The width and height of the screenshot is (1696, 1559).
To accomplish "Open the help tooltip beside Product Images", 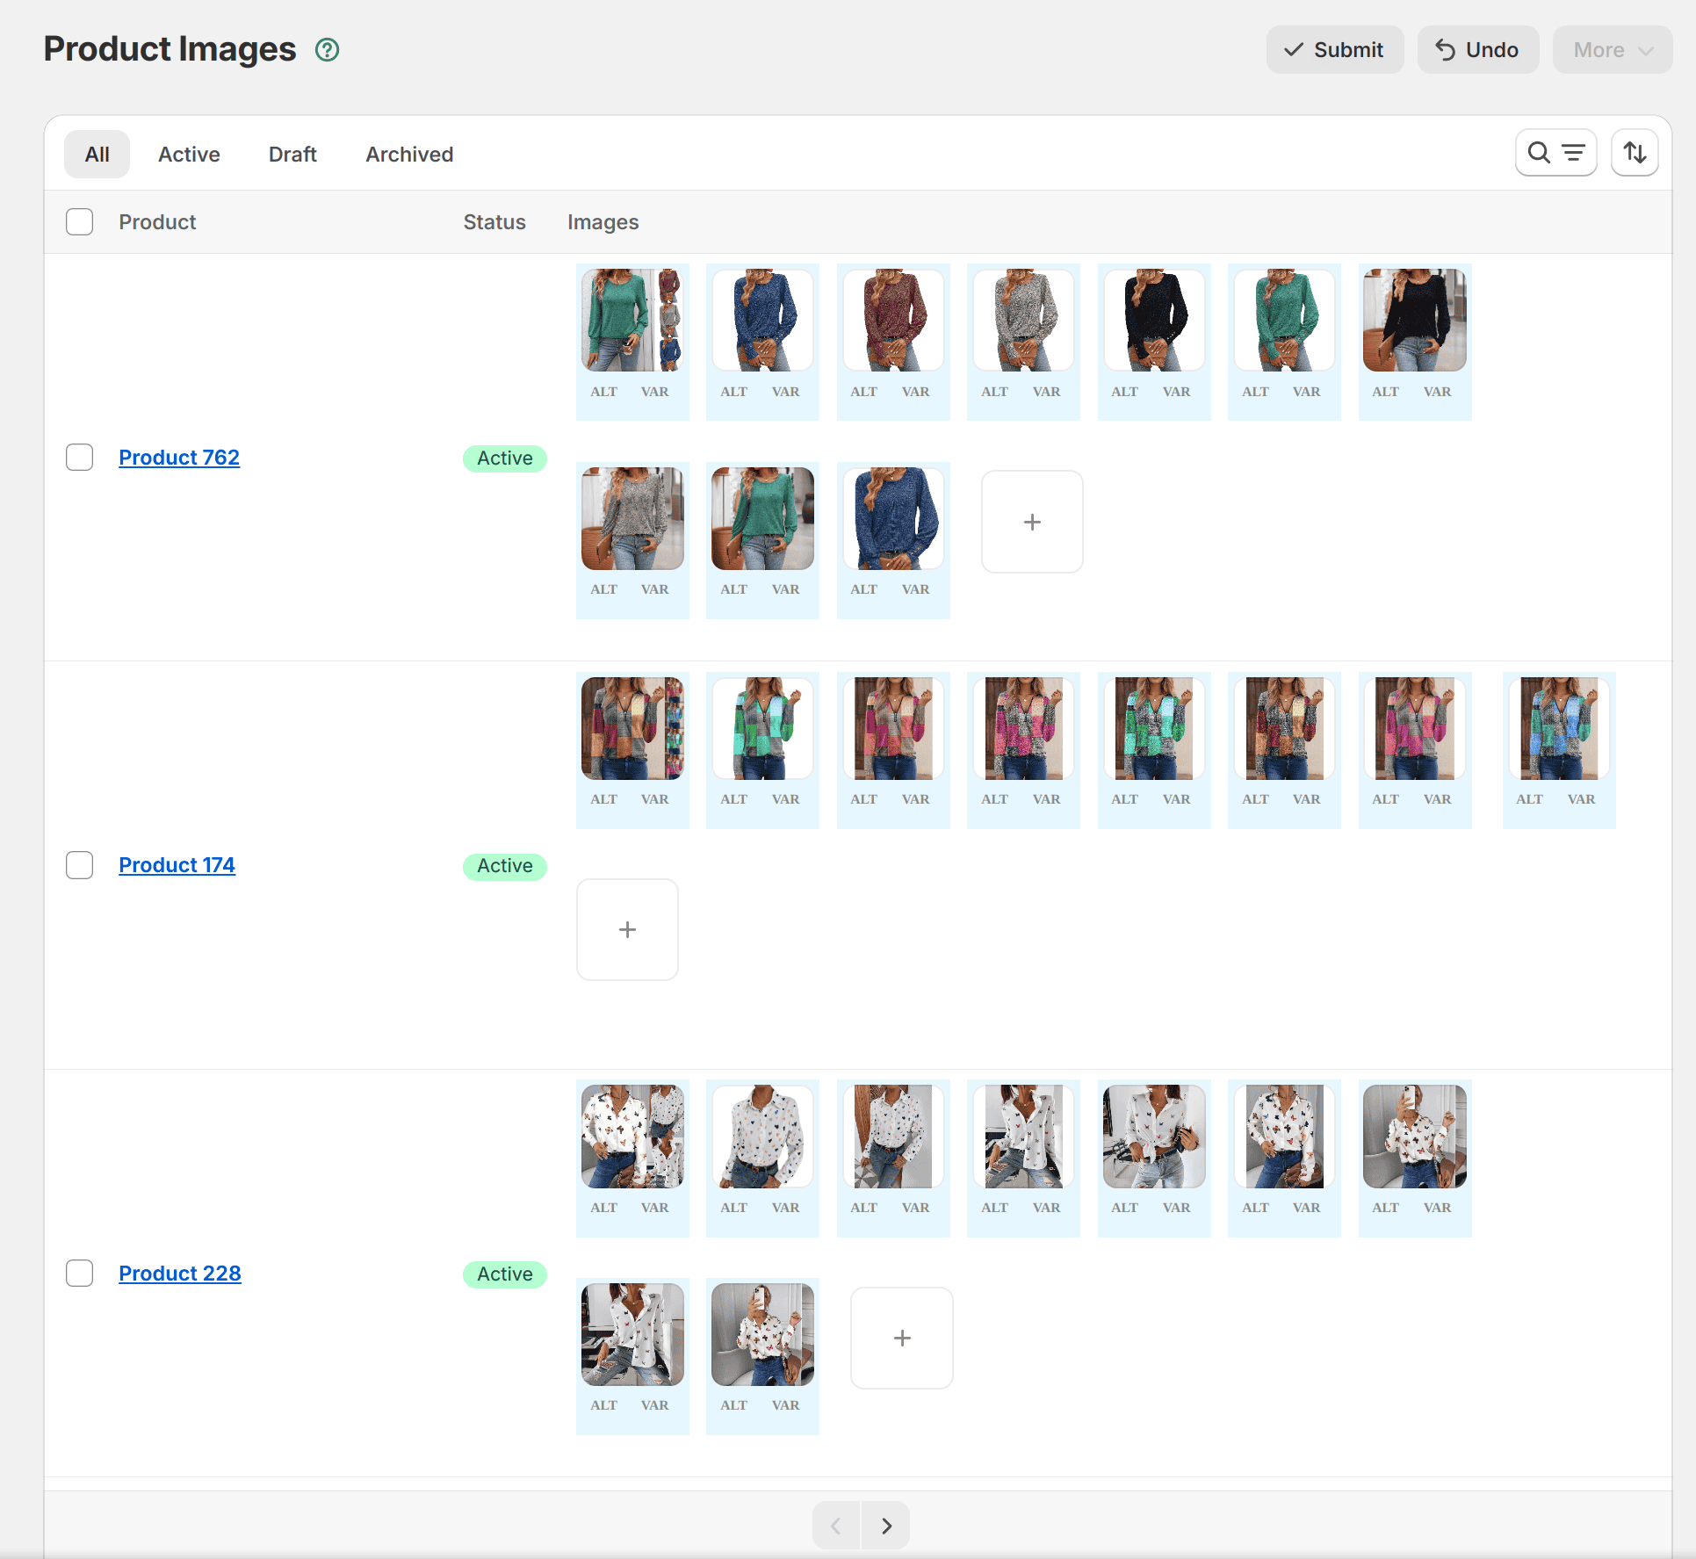I will [326, 49].
